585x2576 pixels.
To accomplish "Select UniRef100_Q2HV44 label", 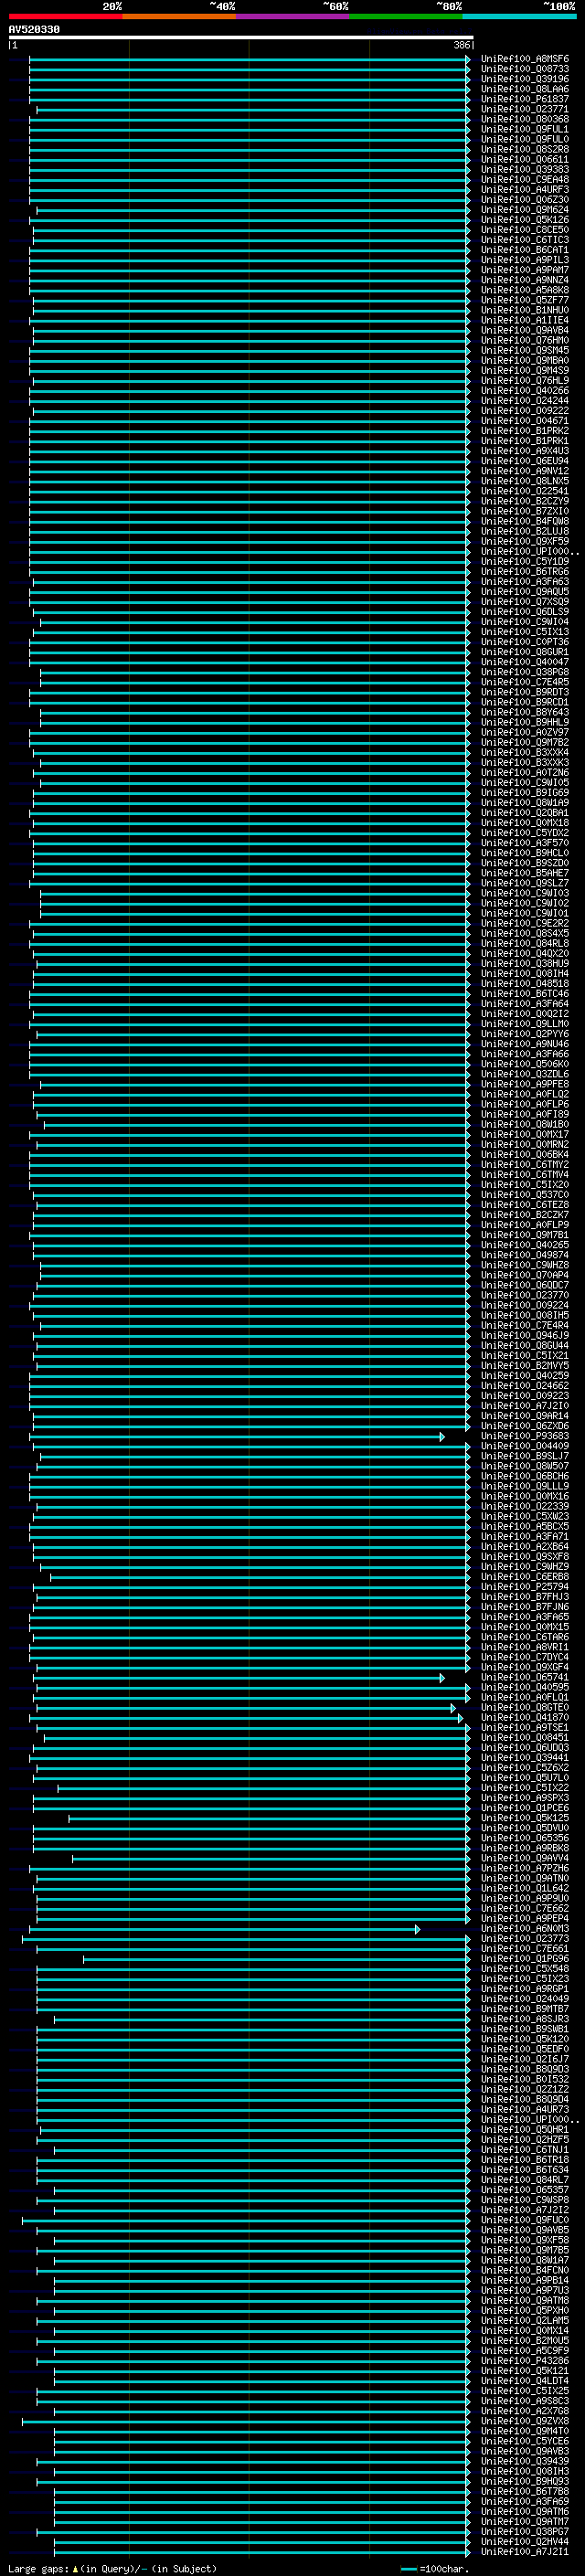I will point(525,2541).
